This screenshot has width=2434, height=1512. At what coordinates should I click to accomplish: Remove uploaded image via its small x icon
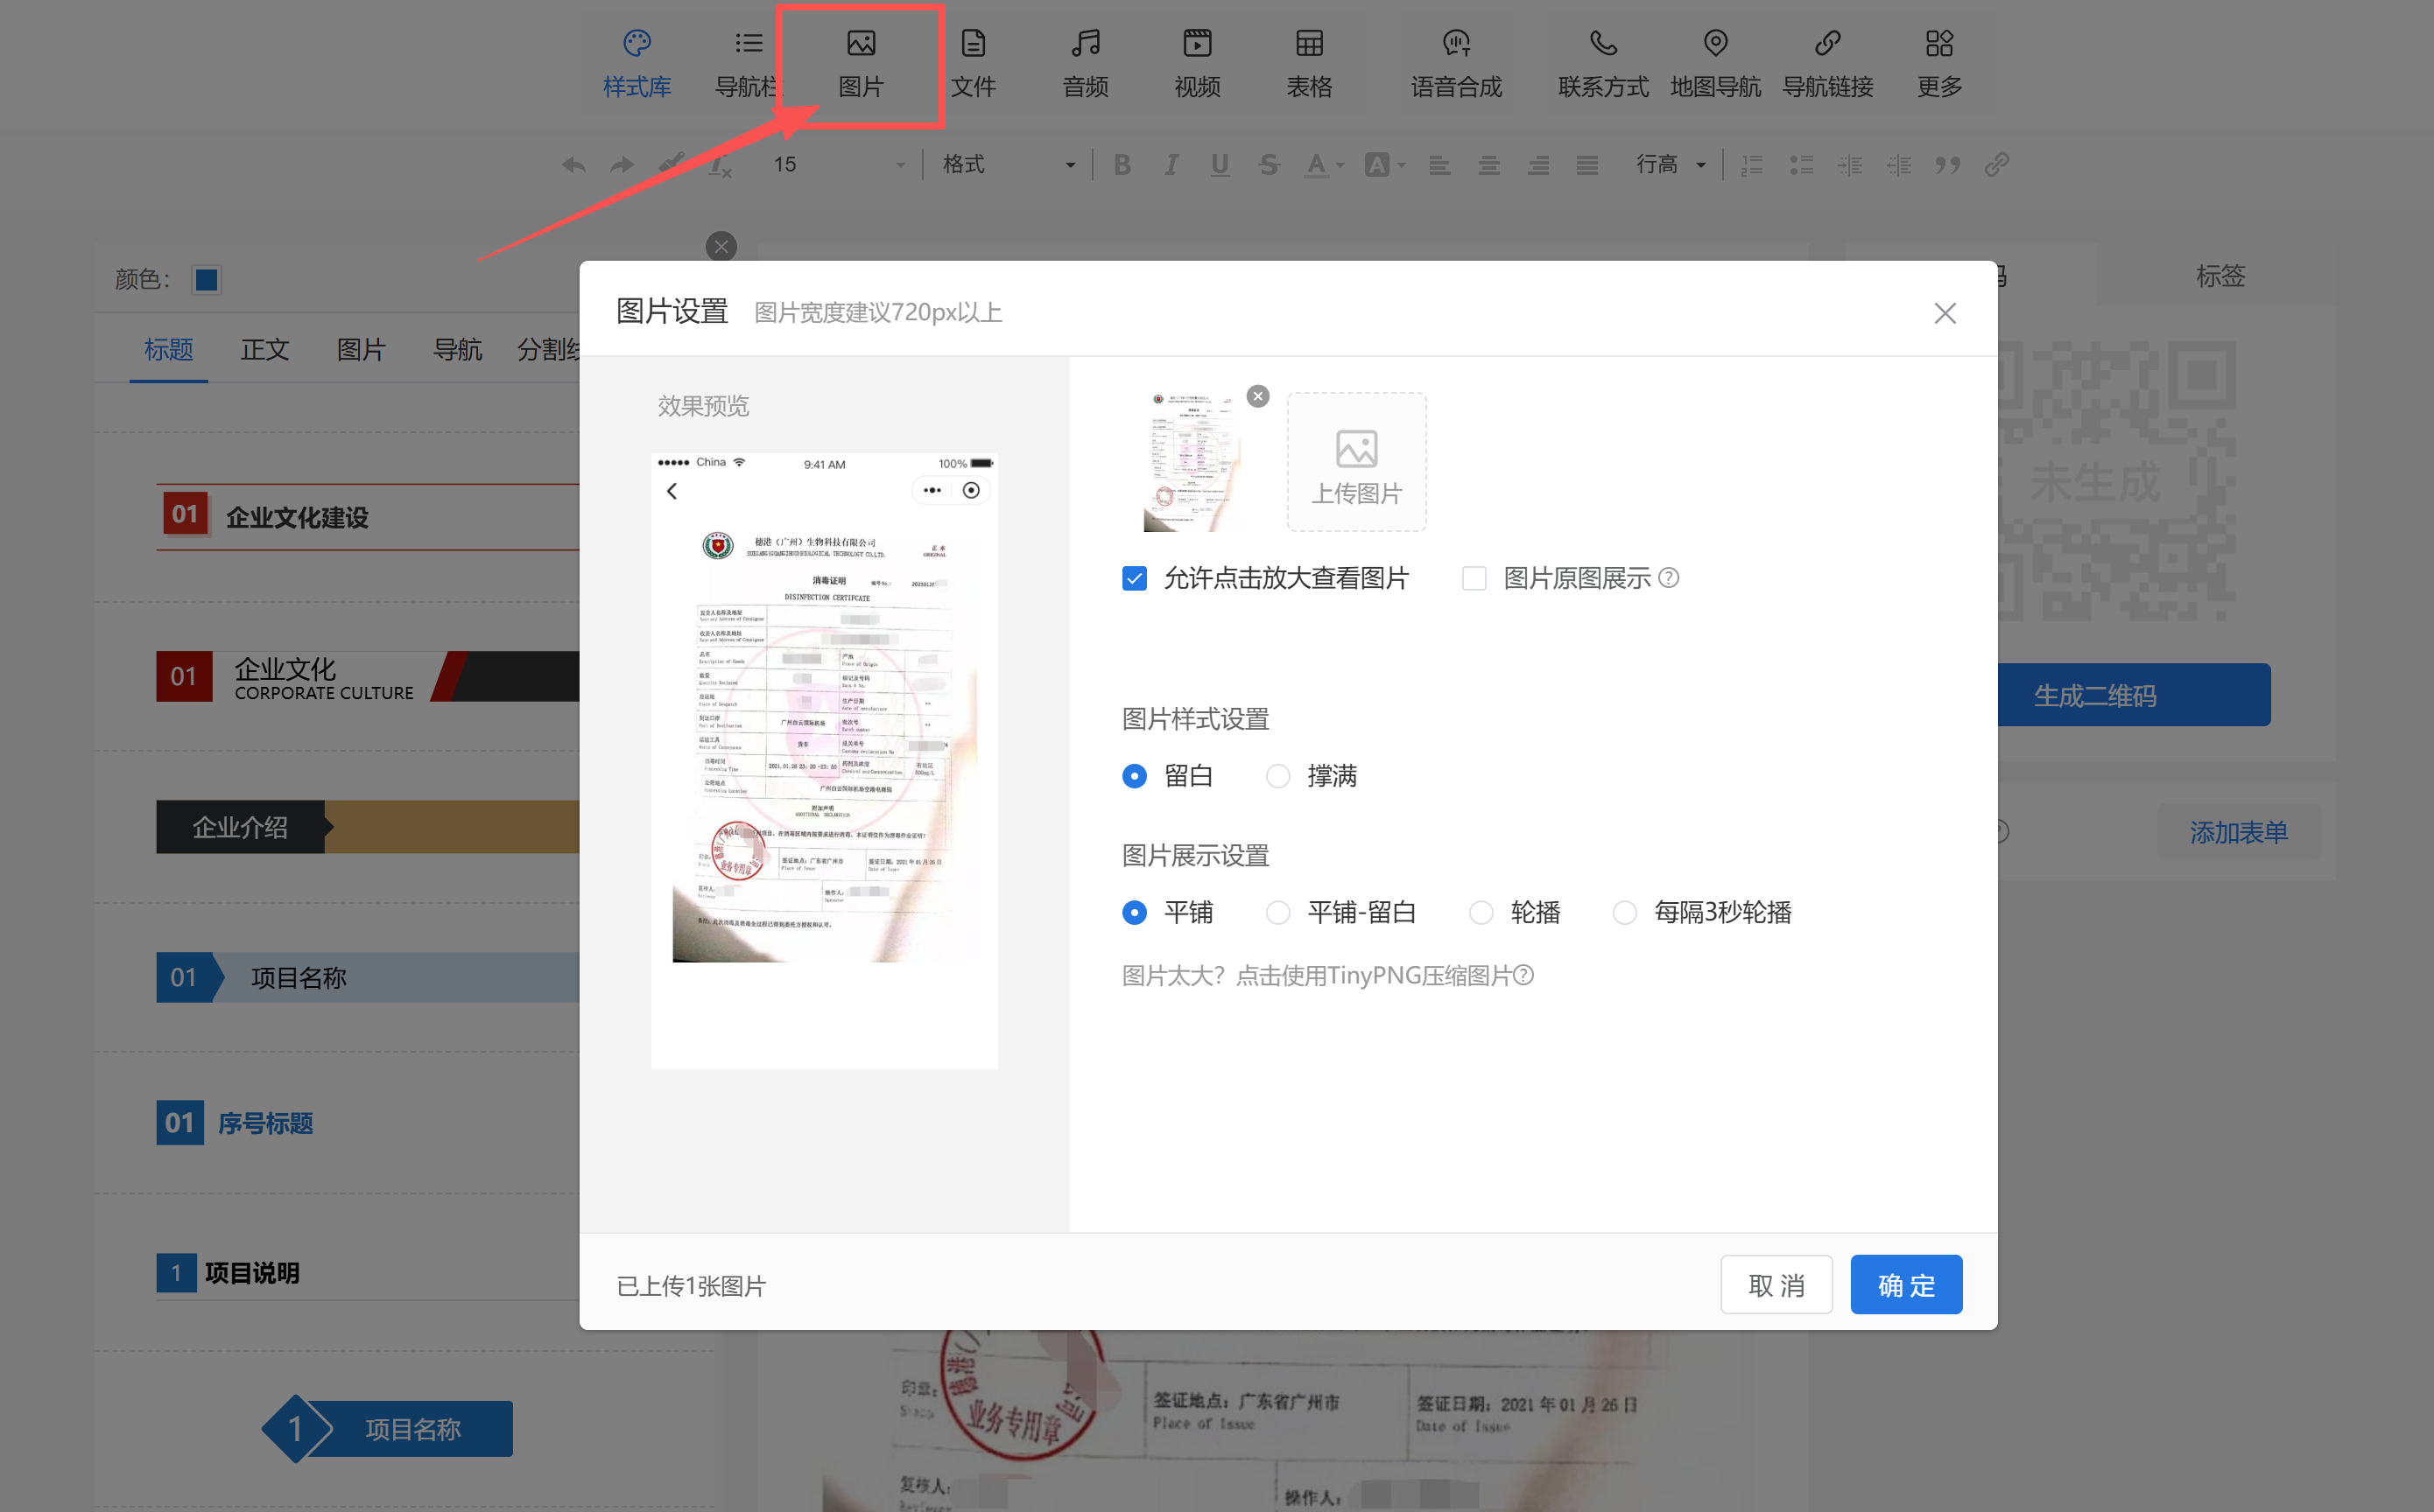(x=1257, y=396)
